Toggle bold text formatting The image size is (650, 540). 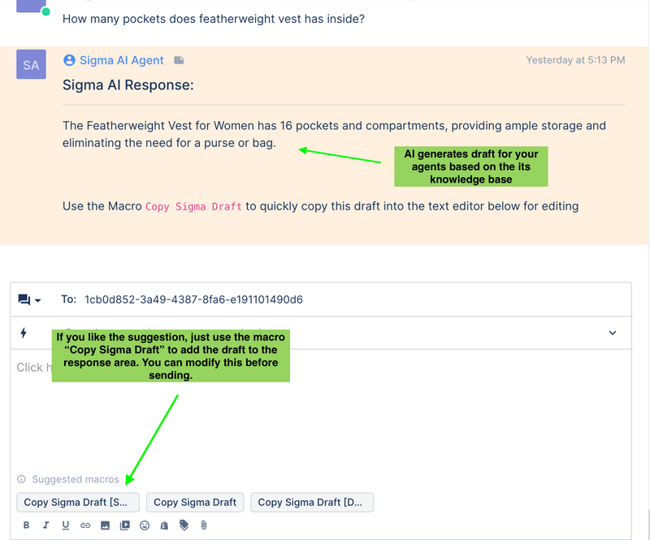[x=27, y=525]
